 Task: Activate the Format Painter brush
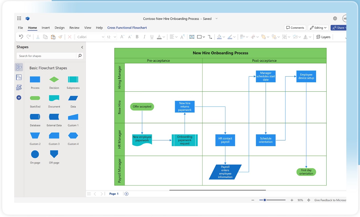coord(60,37)
